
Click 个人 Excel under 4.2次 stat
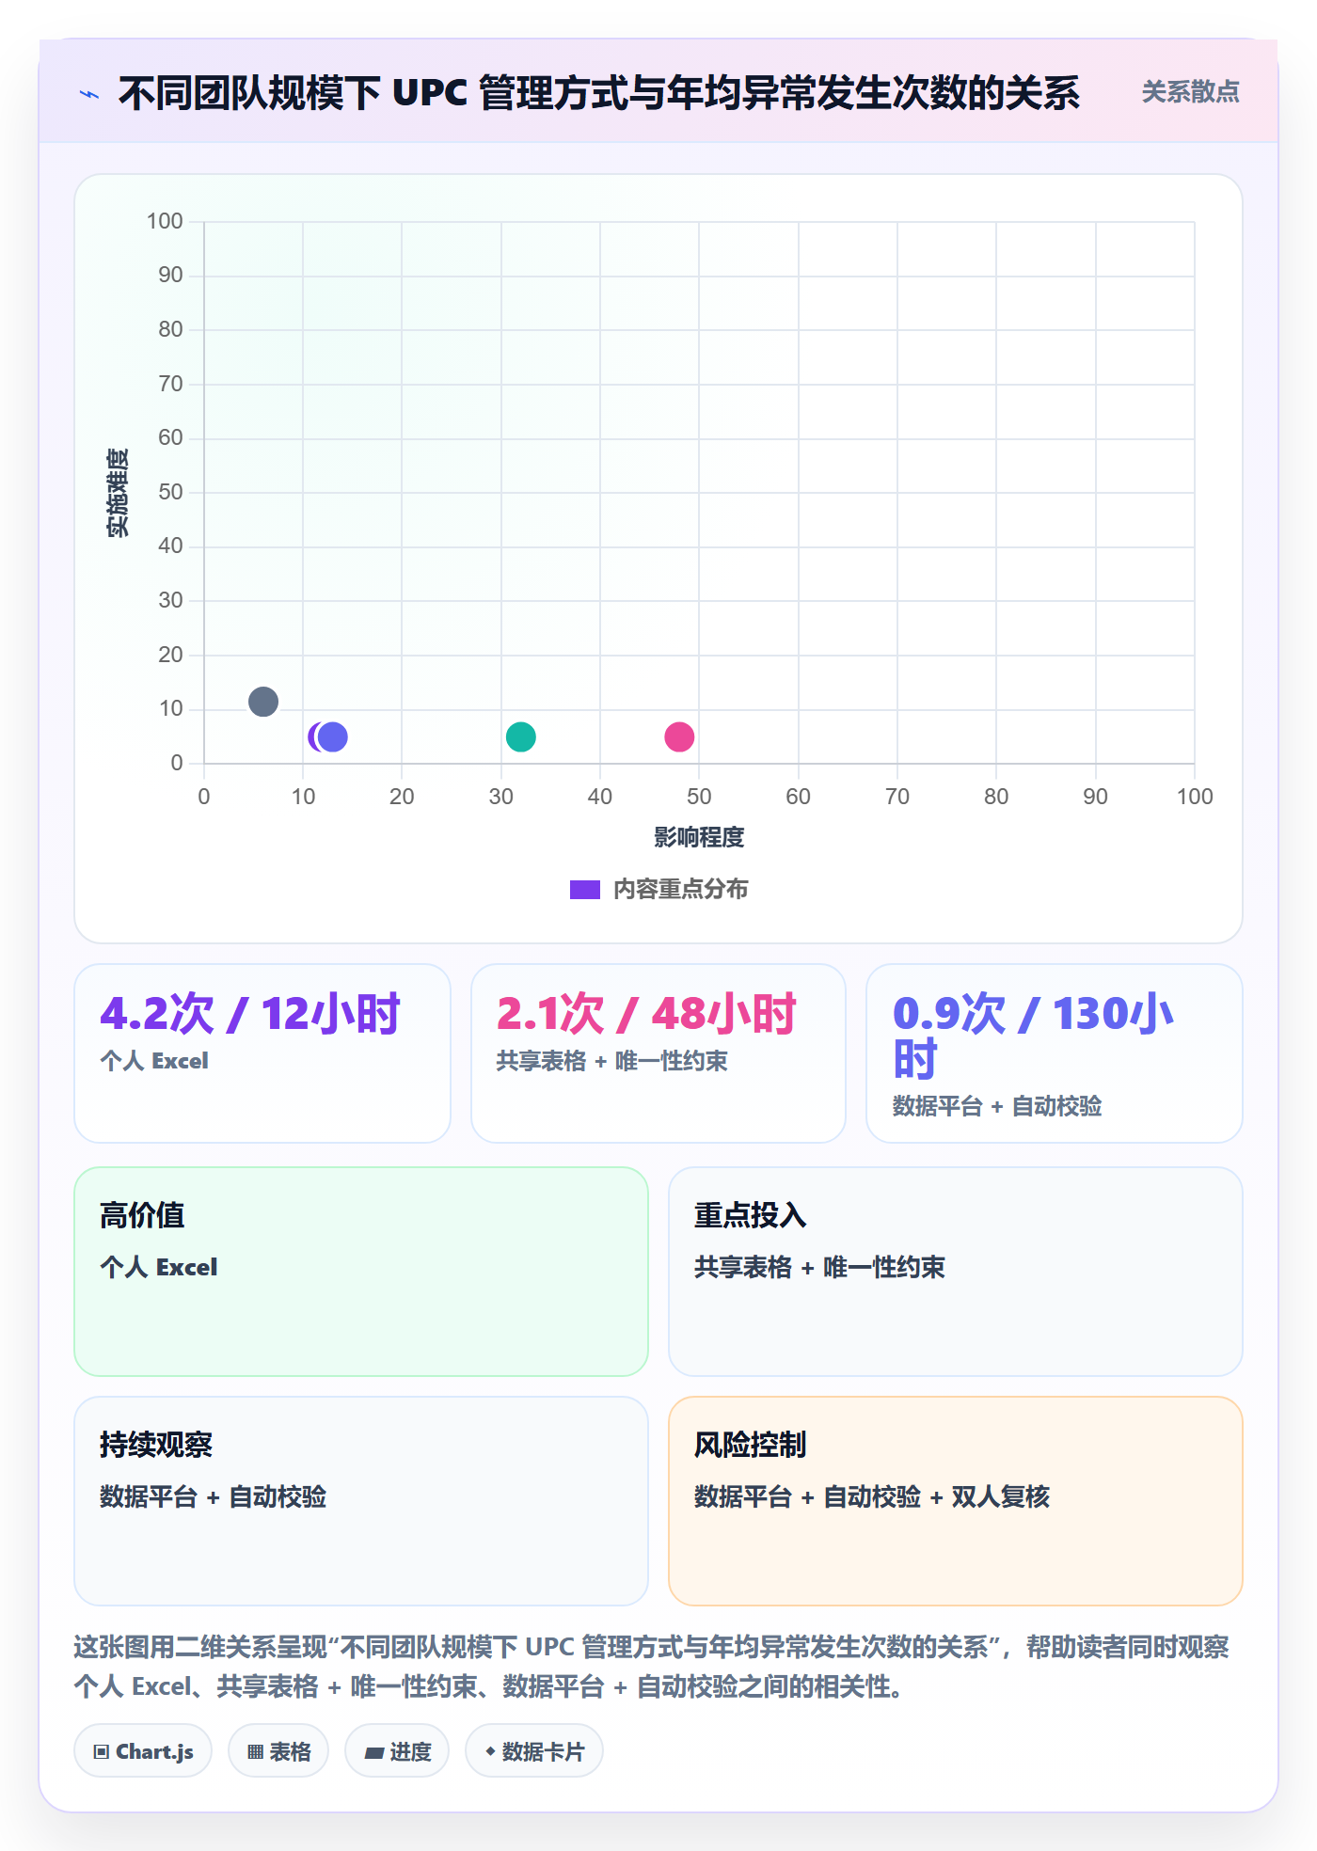click(154, 1061)
